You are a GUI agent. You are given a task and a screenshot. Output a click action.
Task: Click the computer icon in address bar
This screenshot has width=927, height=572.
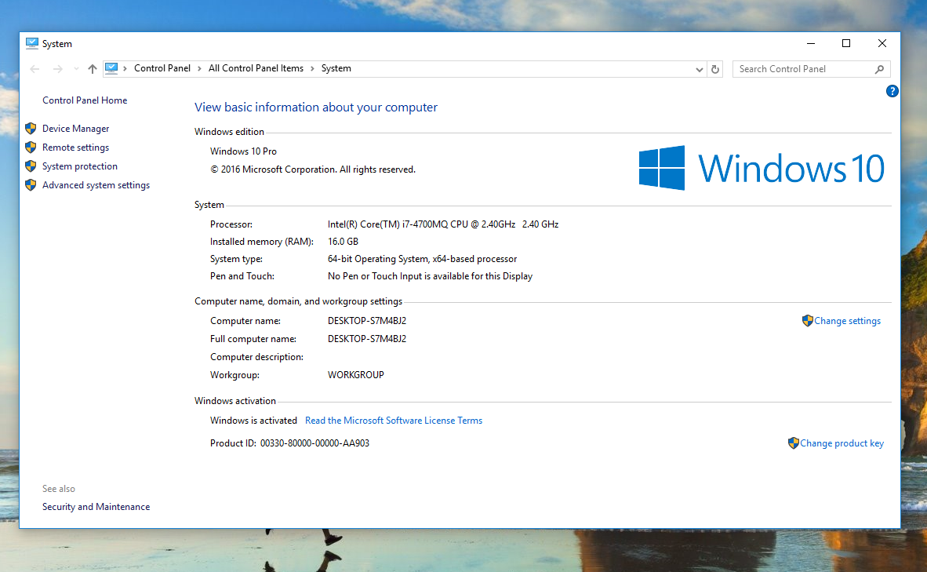click(111, 68)
